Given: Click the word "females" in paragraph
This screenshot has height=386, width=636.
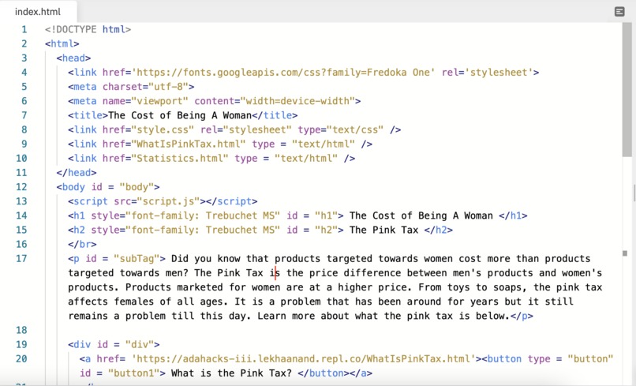Looking at the screenshot, I should (x=134, y=302).
